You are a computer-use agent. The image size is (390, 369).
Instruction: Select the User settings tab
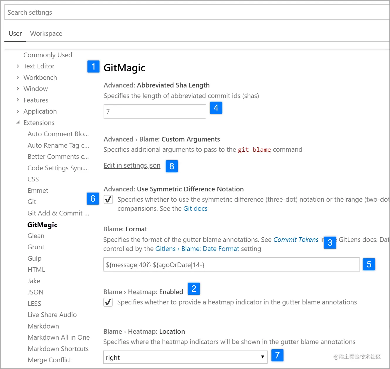[x=15, y=33]
